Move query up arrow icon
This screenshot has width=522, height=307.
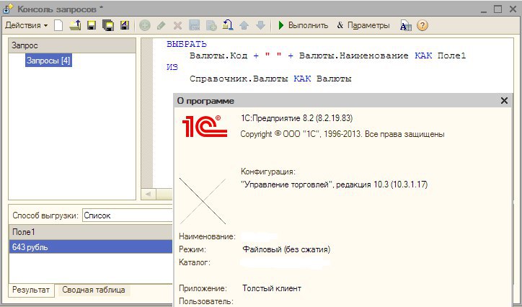[244, 25]
